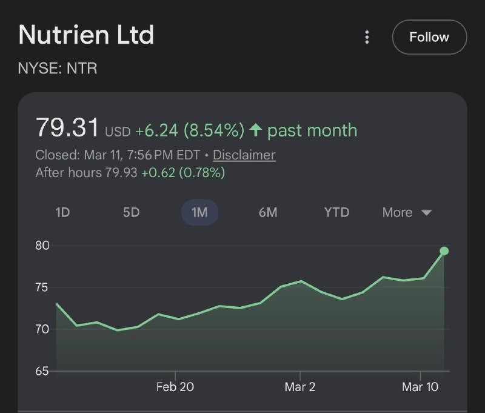
Task: Follow Nutrien Ltd stock
Action: pos(429,37)
